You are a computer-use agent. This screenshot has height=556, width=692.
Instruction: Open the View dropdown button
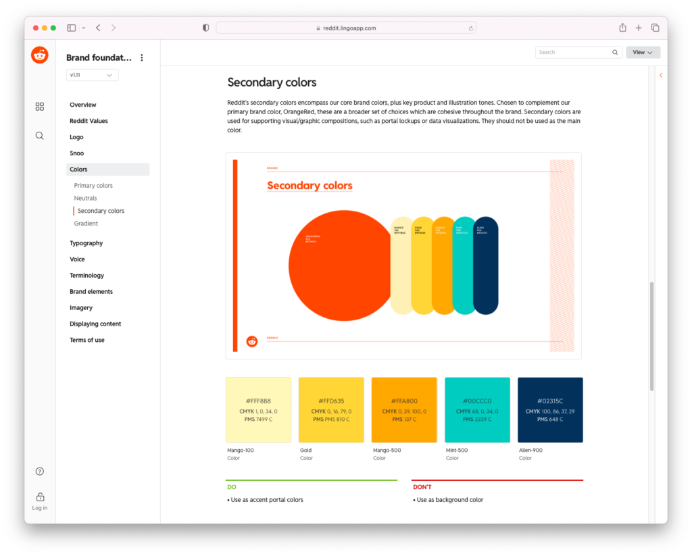pos(643,52)
